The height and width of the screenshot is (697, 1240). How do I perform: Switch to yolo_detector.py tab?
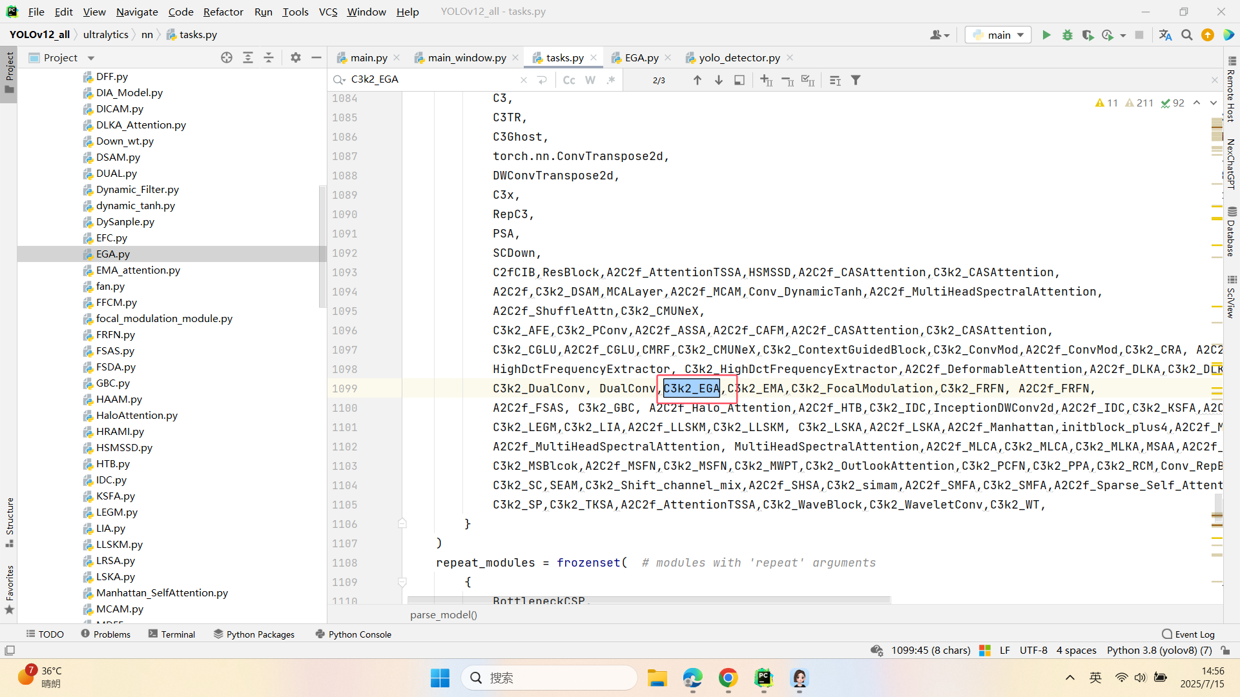point(739,57)
